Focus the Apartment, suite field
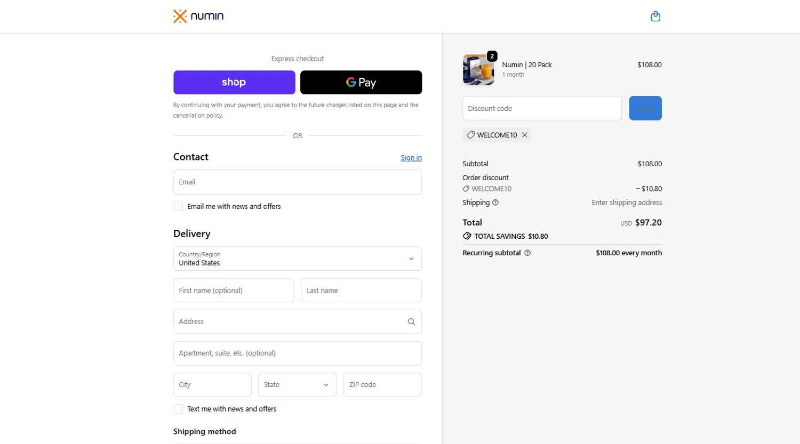 pos(298,353)
